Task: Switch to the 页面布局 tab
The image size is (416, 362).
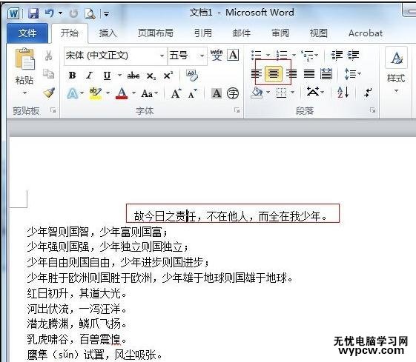Action: pos(156,33)
